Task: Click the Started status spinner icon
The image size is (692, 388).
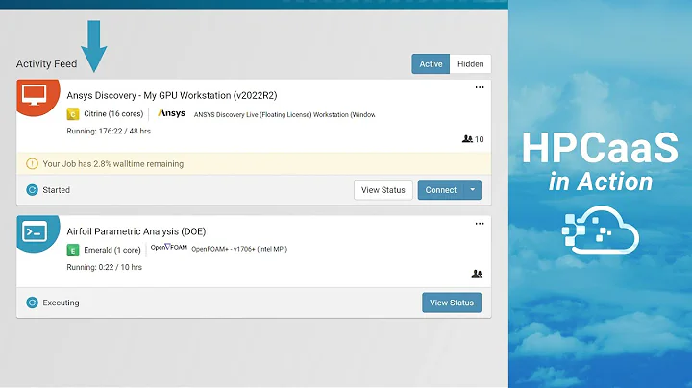Action: [x=32, y=190]
